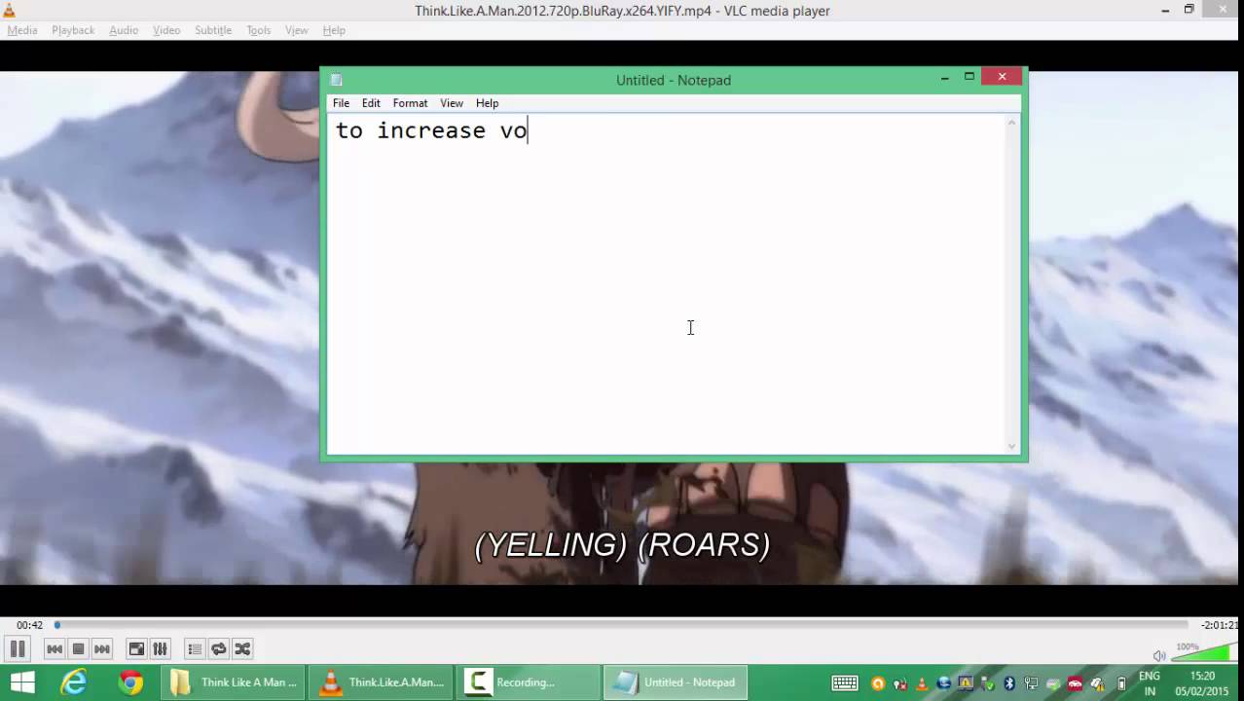Click mouse warning tray icon
This screenshot has height=701, width=1244.
[x=1098, y=683]
